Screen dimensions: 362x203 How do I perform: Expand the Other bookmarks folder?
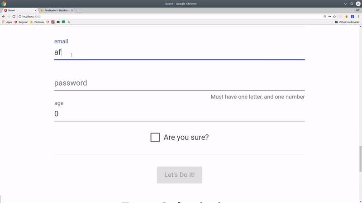347,22
